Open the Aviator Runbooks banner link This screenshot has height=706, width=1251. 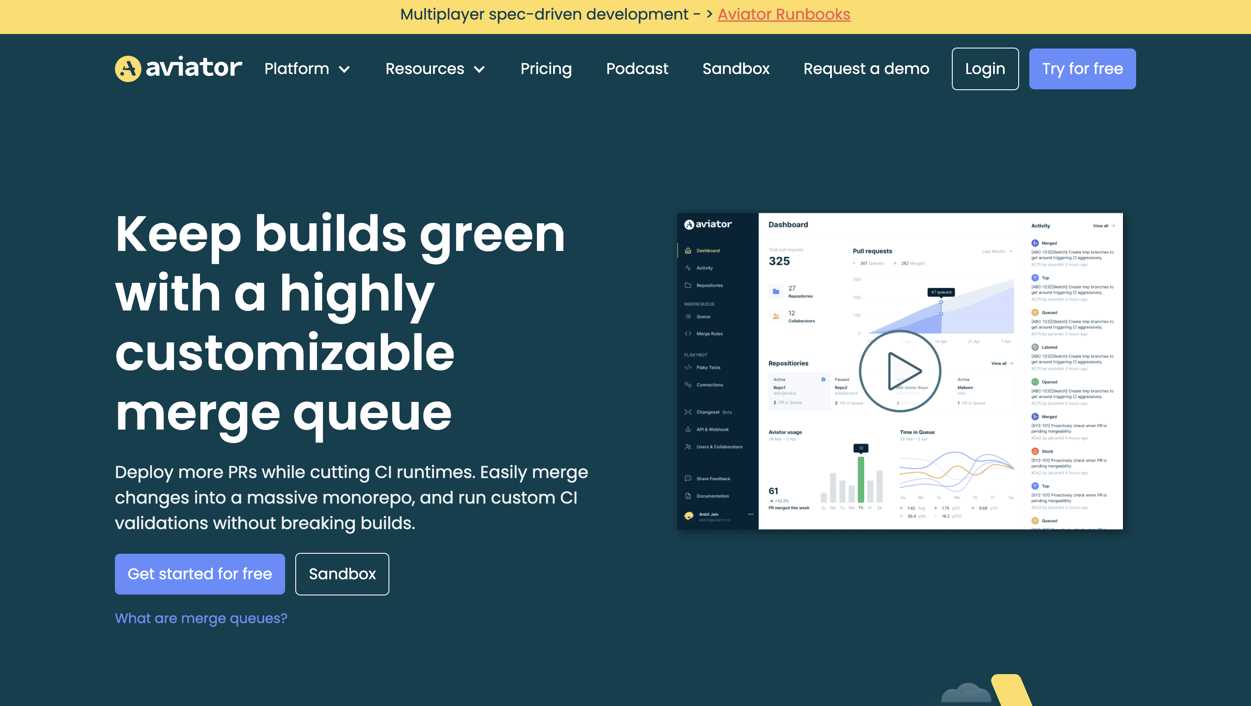tap(783, 14)
